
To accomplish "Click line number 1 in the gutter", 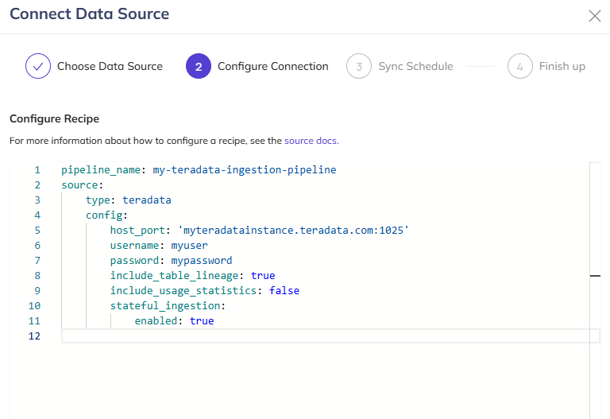I will [37, 170].
